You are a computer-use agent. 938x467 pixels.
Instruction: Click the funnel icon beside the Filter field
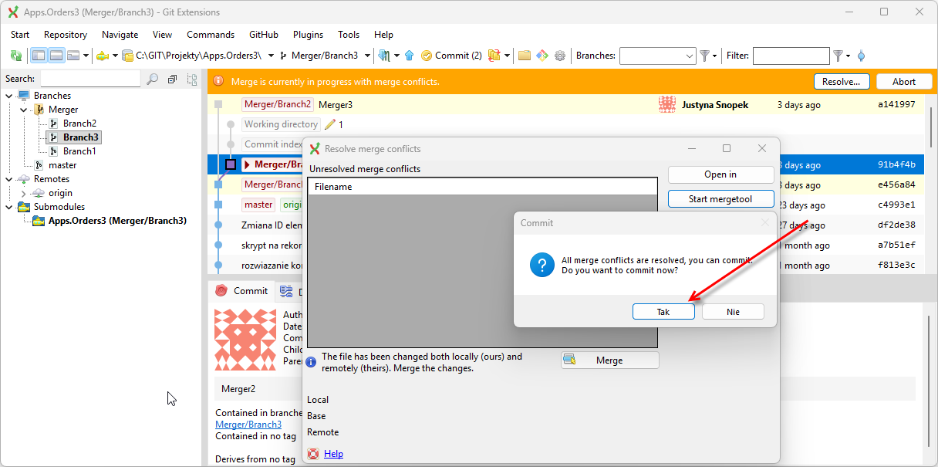click(x=838, y=56)
